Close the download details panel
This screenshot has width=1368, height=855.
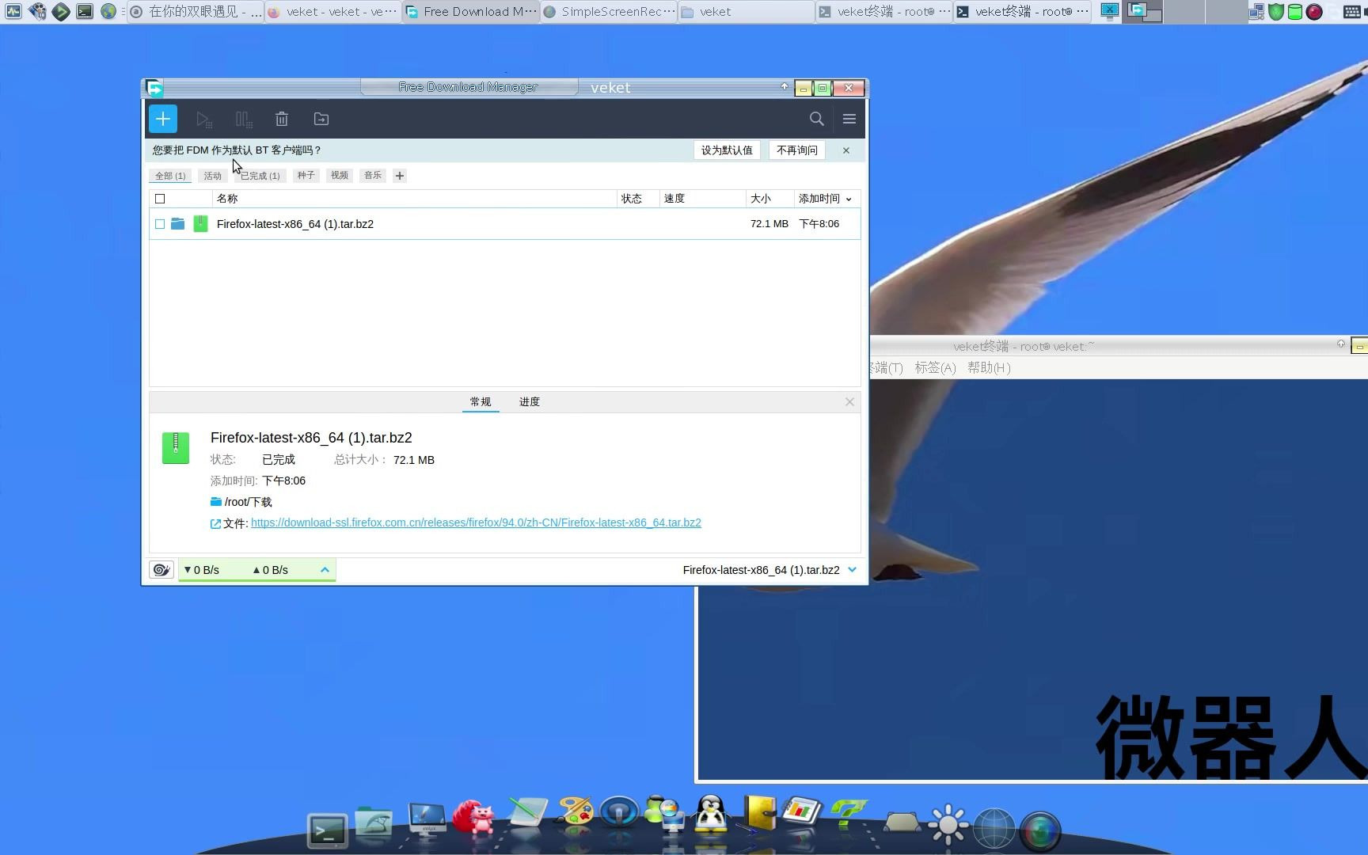click(x=849, y=402)
